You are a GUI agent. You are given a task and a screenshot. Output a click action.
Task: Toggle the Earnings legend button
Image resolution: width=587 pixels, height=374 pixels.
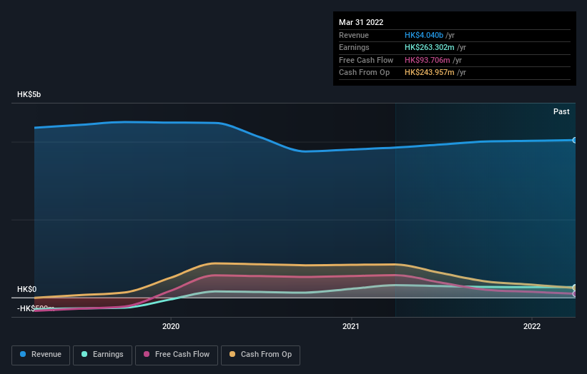pyautogui.click(x=102, y=355)
